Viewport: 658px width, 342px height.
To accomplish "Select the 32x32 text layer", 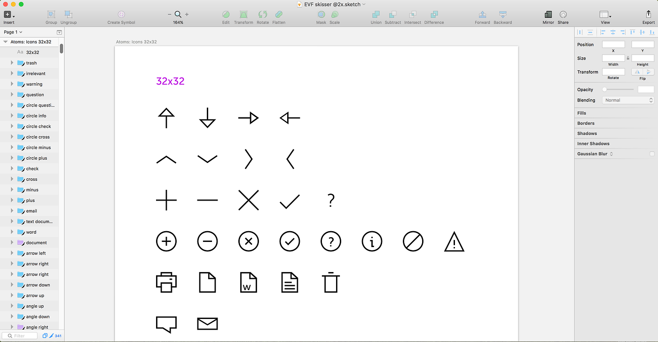I will pos(29,53).
